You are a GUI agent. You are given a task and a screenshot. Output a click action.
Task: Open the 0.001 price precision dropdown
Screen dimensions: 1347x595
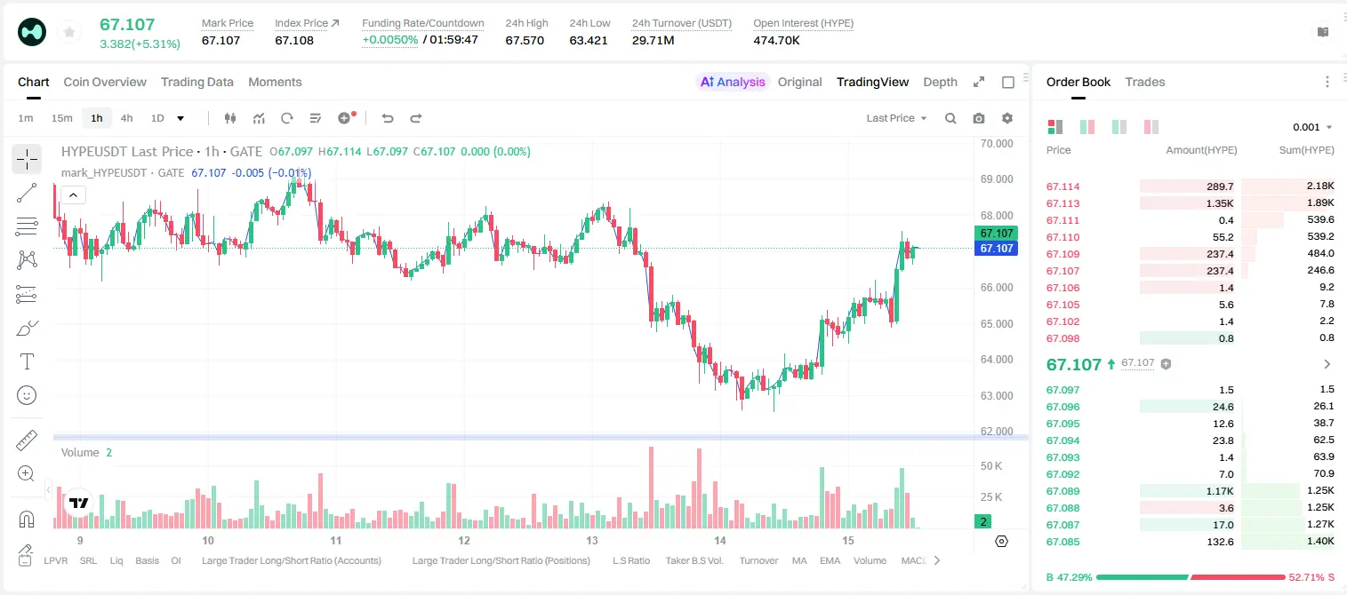click(x=1313, y=127)
